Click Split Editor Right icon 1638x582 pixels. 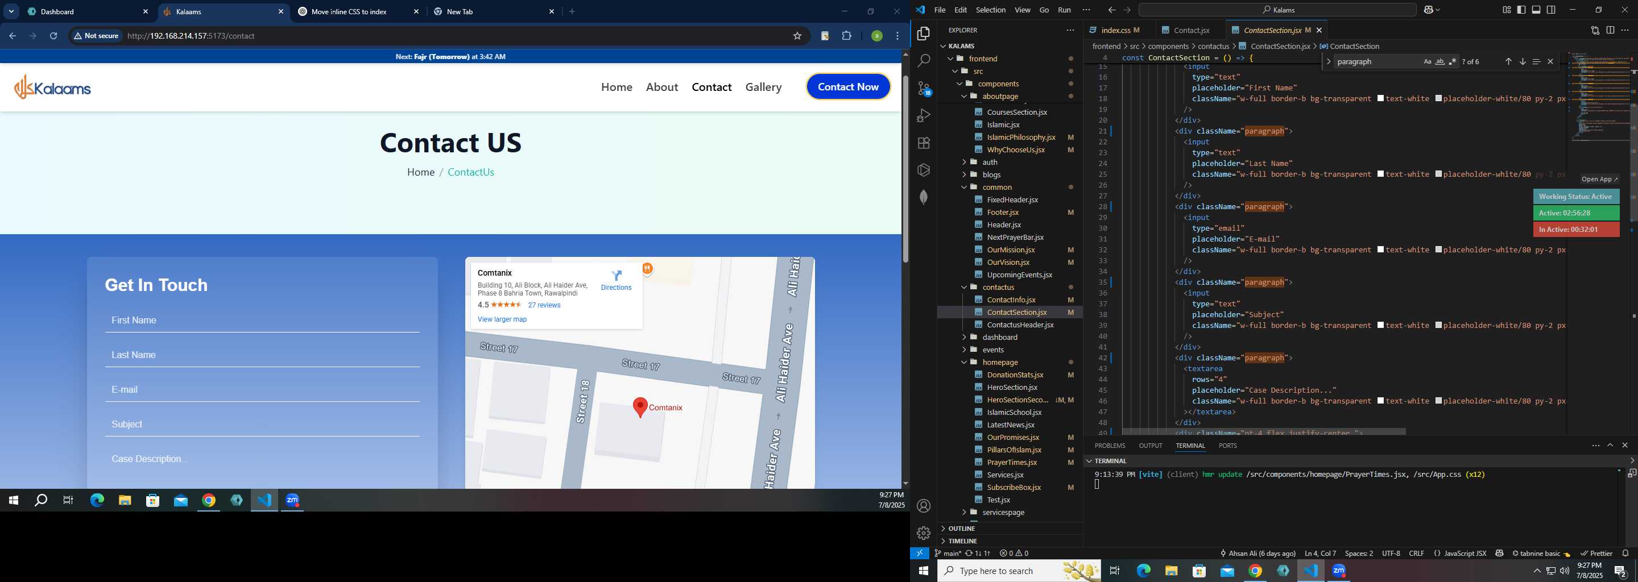tap(1610, 30)
